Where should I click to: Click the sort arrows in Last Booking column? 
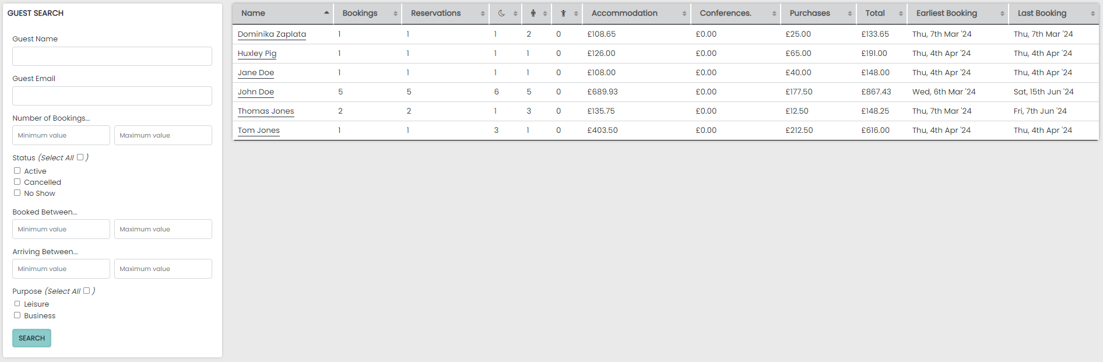tap(1093, 13)
